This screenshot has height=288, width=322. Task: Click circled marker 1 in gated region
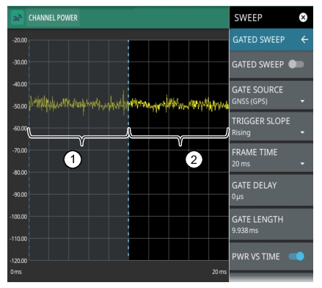coord(73,159)
